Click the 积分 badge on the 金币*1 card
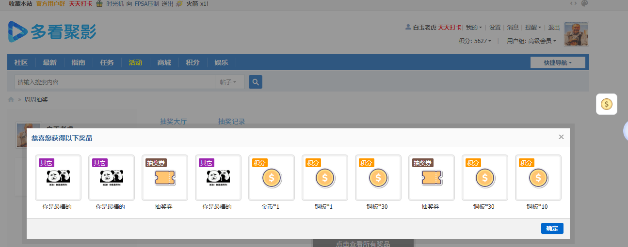Image resolution: width=628 pixels, height=247 pixels. 259,163
